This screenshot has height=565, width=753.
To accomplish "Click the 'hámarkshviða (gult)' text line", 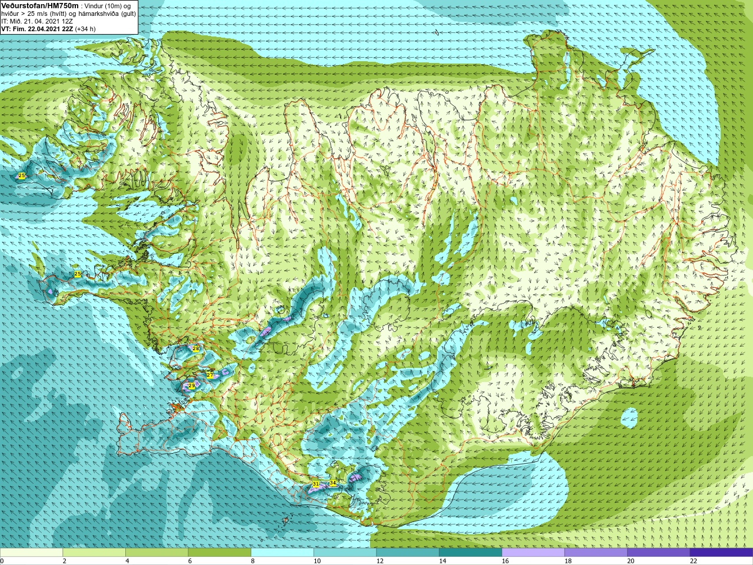I will 107,14.
